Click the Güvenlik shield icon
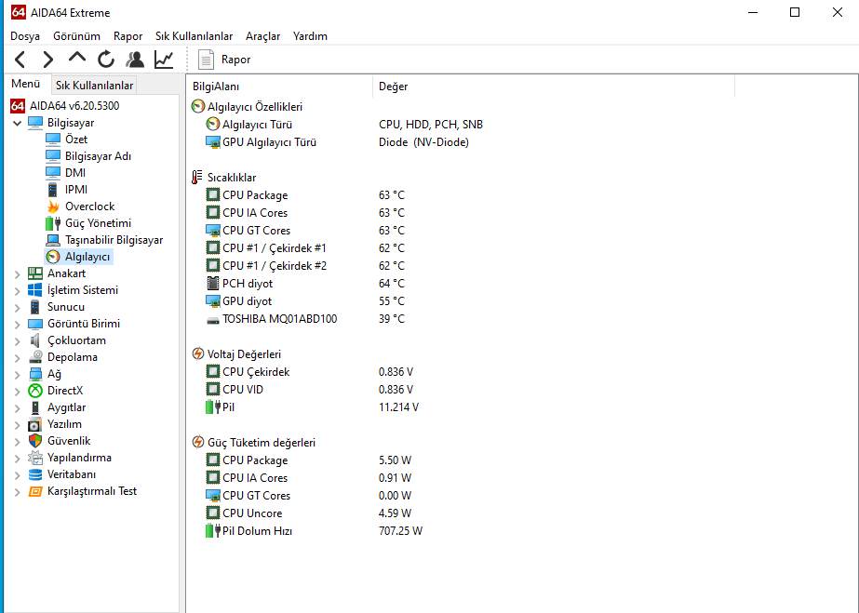This screenshot has width=859, height=613. coord(35,441)
